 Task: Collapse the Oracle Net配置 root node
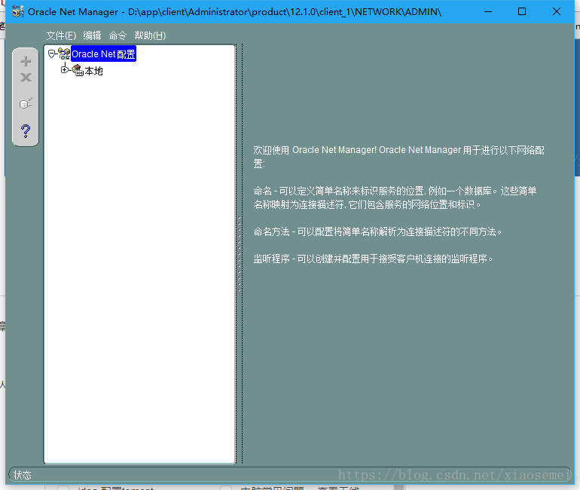pos(52,54)
